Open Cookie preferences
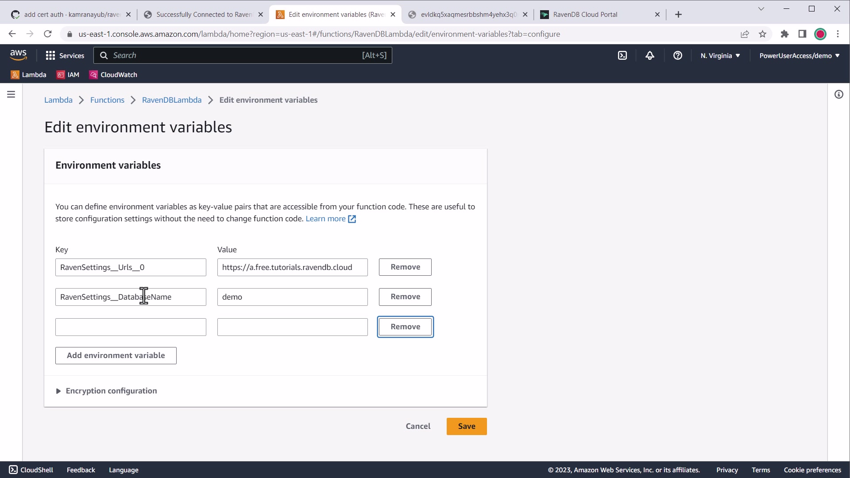The height and width of the screenshot is (478, 850). (812, 470)
